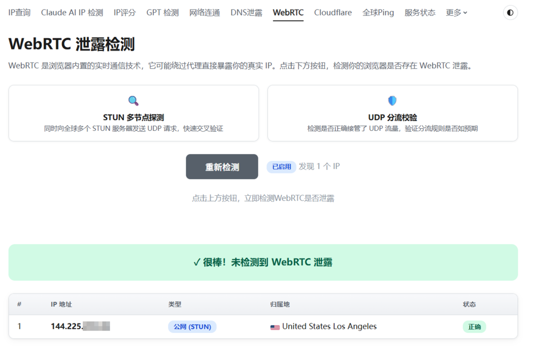Select the WebRTC tab
Image resolution: width=549 pixels, height=352 pixels.
pos(288,13)
